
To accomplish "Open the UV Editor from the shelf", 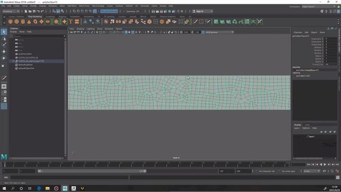I will click(x=247, y=21).
